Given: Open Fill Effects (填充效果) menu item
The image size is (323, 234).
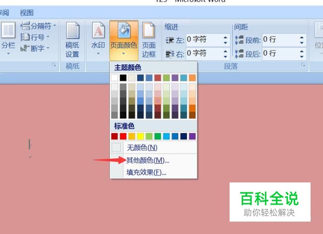Looking at the screenshot, I should coord(154,173).
